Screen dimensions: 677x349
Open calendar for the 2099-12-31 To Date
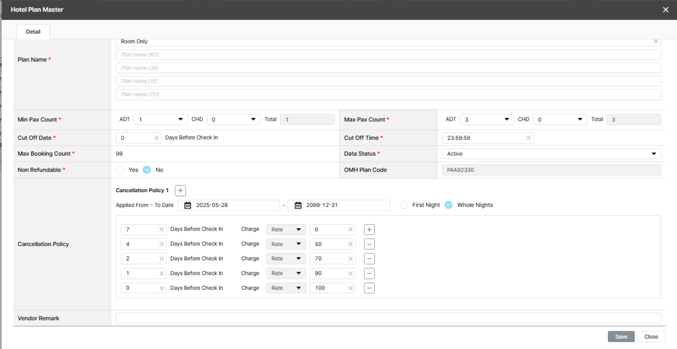[298, 205]
